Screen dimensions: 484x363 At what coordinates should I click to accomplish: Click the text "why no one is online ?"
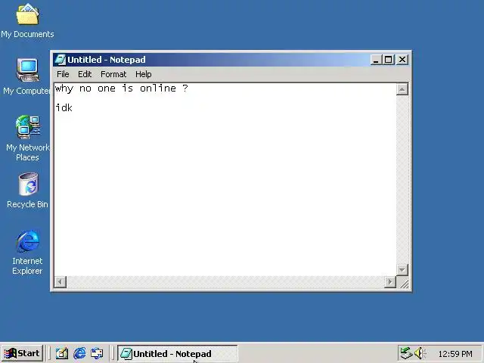point(121,88)
